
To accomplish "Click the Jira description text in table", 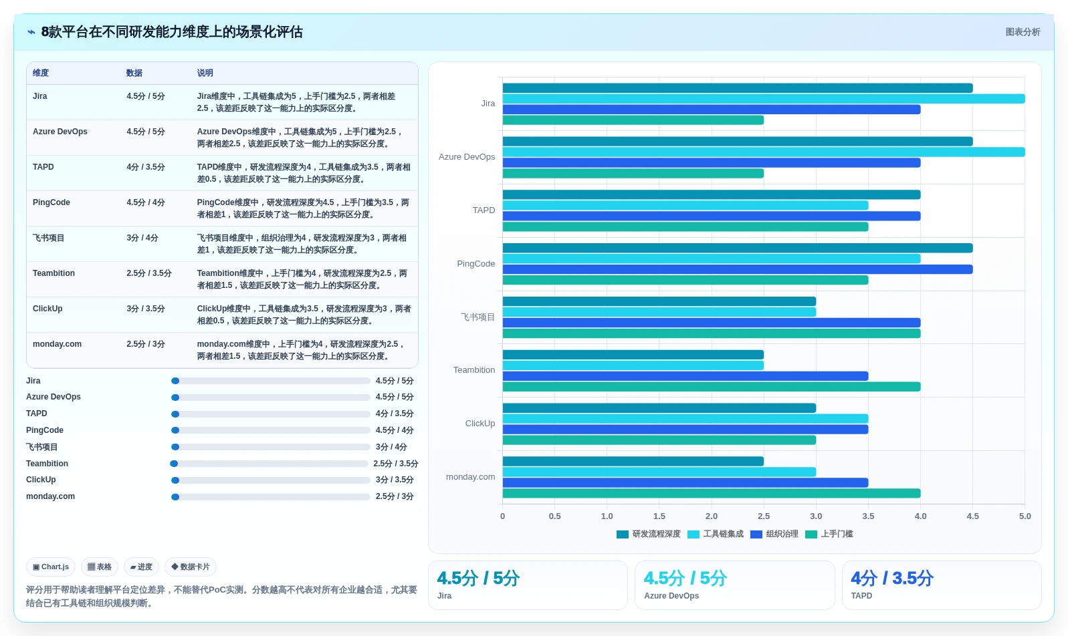I will (296, 102).
